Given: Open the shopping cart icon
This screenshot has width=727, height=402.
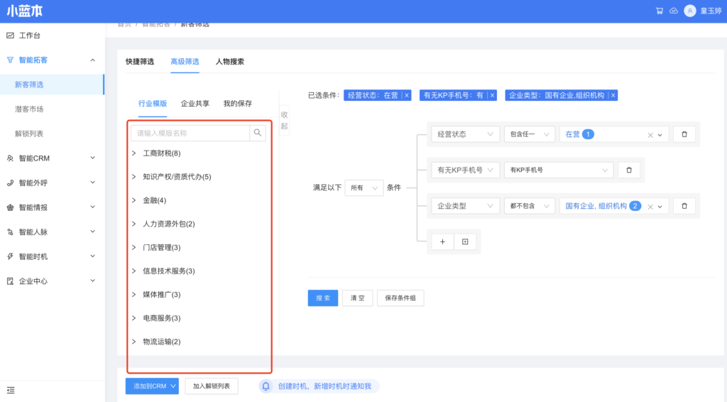Looking at the screenshot, I should pos(660,11).
